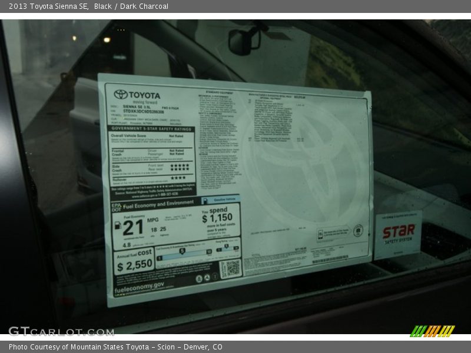Select the gasoline vehicle pump icon
Image resolution: width=471 pixels, height=353 pixels.
(x=205, y=199)
